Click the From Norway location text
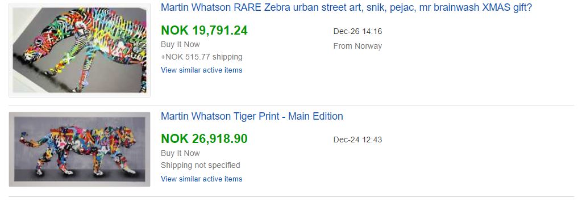 357,46
